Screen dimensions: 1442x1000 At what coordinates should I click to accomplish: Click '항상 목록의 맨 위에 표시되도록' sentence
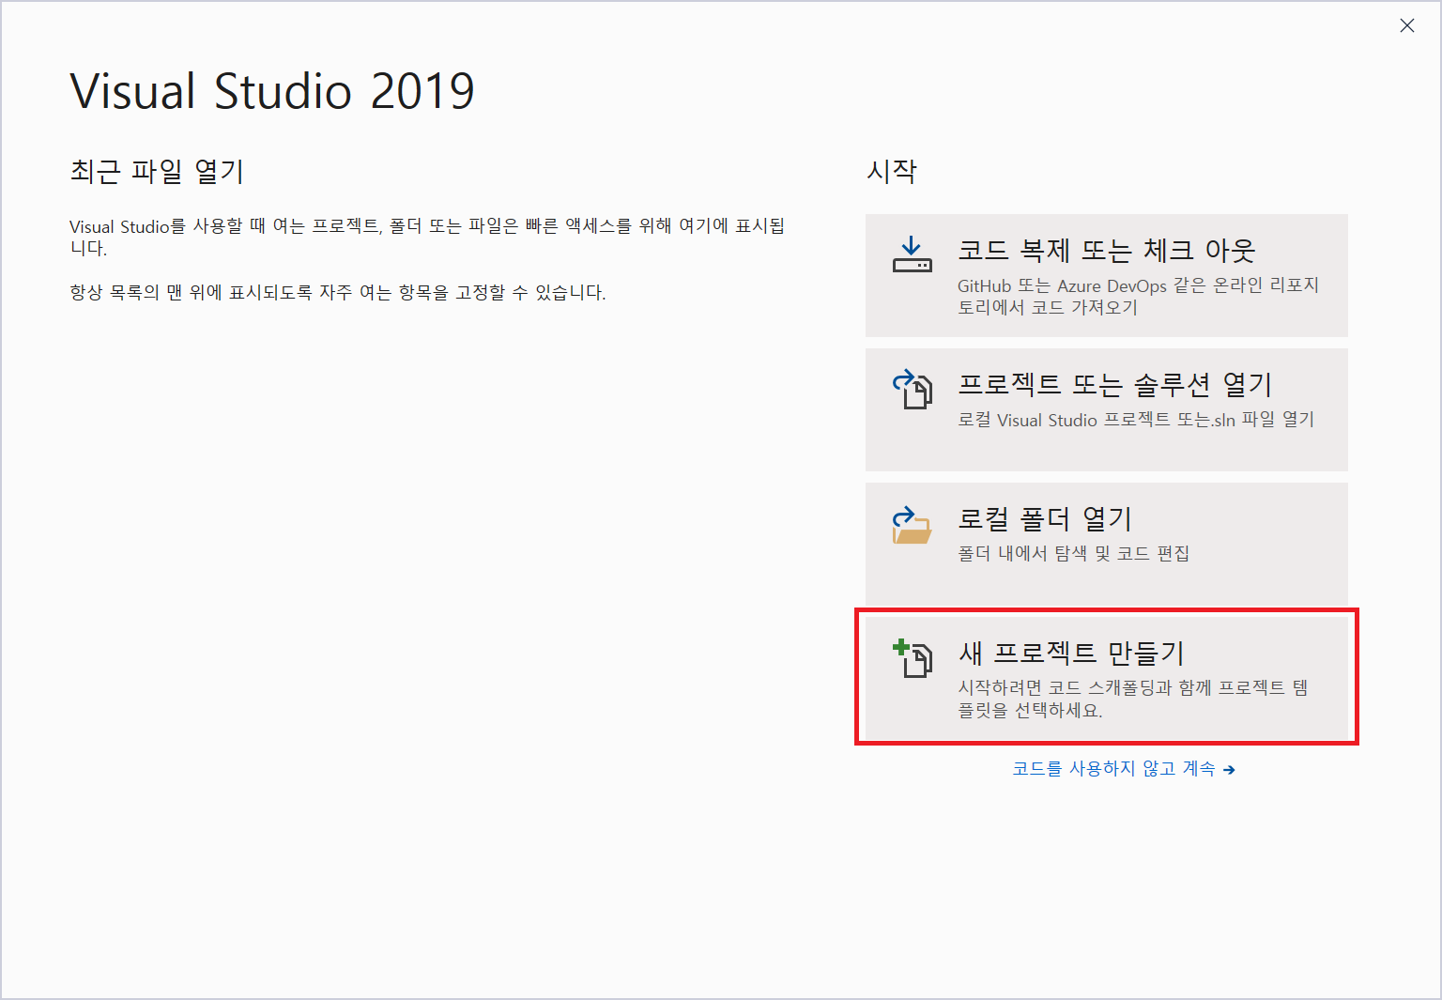338,292
